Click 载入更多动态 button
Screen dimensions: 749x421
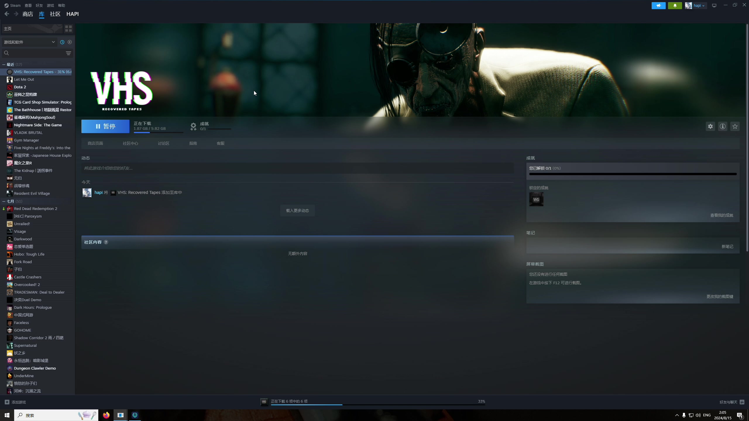(298, 210)
